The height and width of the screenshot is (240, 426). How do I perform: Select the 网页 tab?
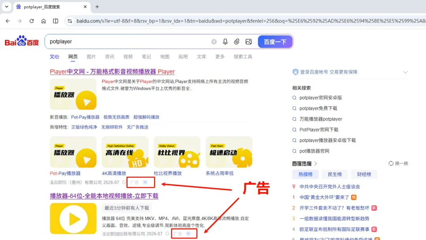tap(73, 56)
